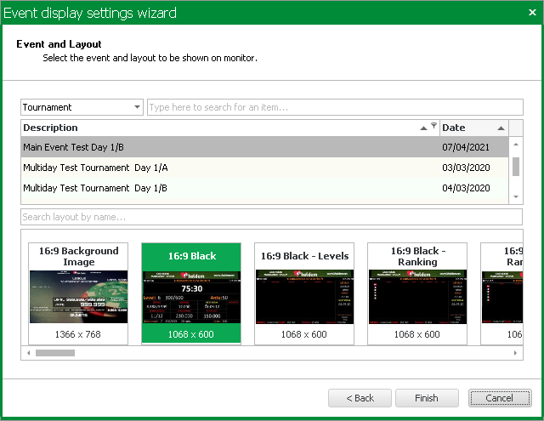Choose the 16:9 Black - Levels layout
This screenshot has width=544, height=421.
304,293
